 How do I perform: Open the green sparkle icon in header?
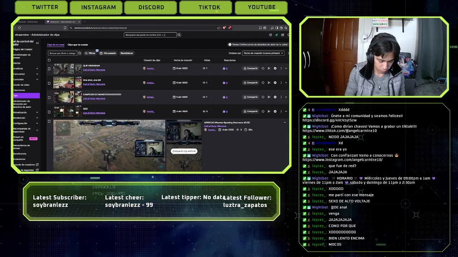coord(277,35)
